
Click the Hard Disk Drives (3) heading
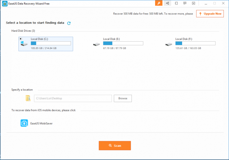pyautogui.click(x=23, y=31)
